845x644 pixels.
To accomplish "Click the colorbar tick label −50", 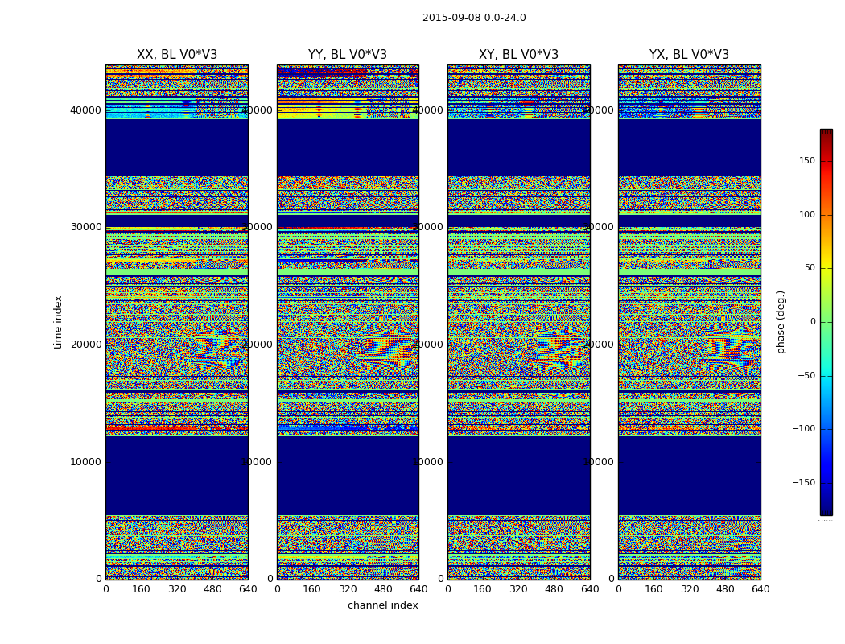I will click(x=806, y=376).
